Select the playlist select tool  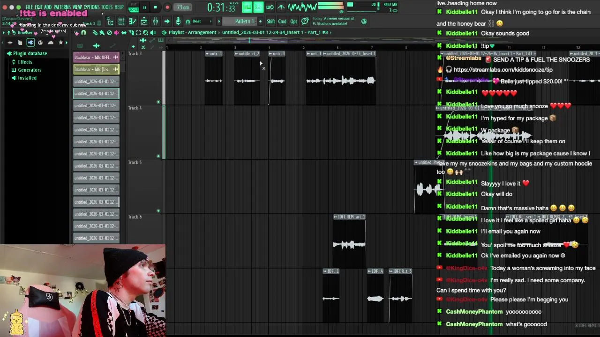click(138, 33)
